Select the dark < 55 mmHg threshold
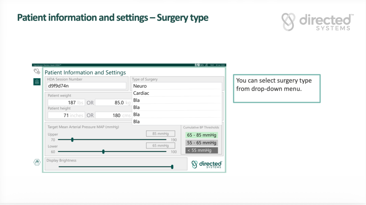The height and width of the screenshot is (205, 366). pyautogui.click(x=202, y=150)
